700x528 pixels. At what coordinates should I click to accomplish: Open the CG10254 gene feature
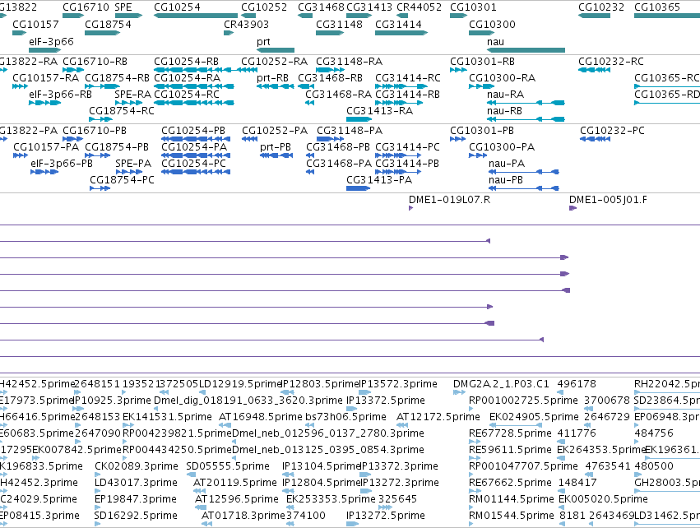pos(196,16)
